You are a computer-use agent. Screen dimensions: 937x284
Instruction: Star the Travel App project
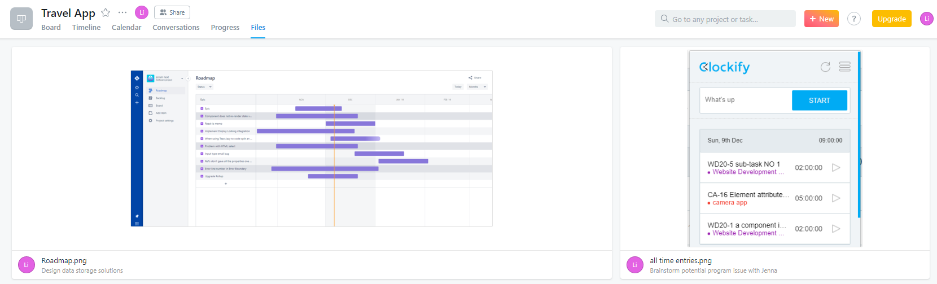(x=106, y=12)
